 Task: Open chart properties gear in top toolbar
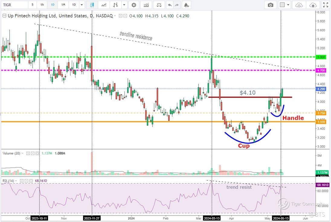tap(134, 5)
